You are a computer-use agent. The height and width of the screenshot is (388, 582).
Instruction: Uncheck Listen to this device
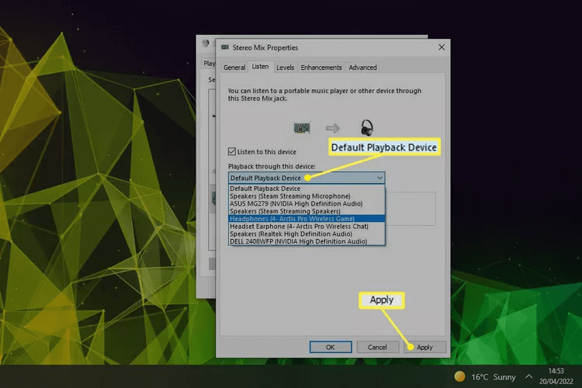click(232, 151)
